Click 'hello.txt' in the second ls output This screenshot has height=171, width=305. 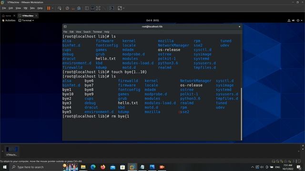(128, 103)
